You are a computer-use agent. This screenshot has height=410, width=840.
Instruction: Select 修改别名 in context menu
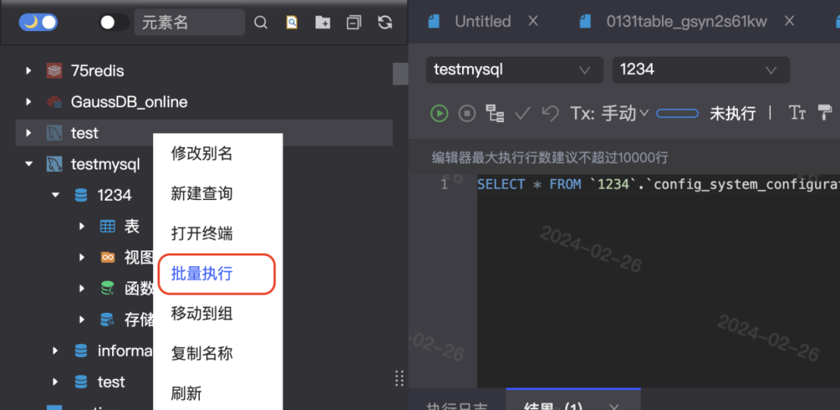coord(201,154)
